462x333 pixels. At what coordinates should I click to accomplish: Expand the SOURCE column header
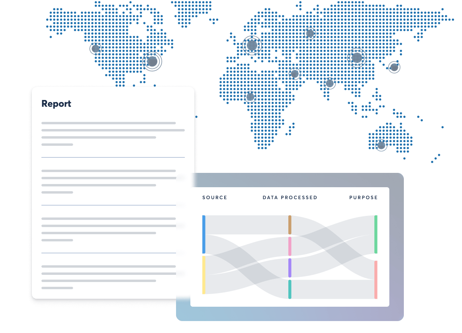pos(214,198)
